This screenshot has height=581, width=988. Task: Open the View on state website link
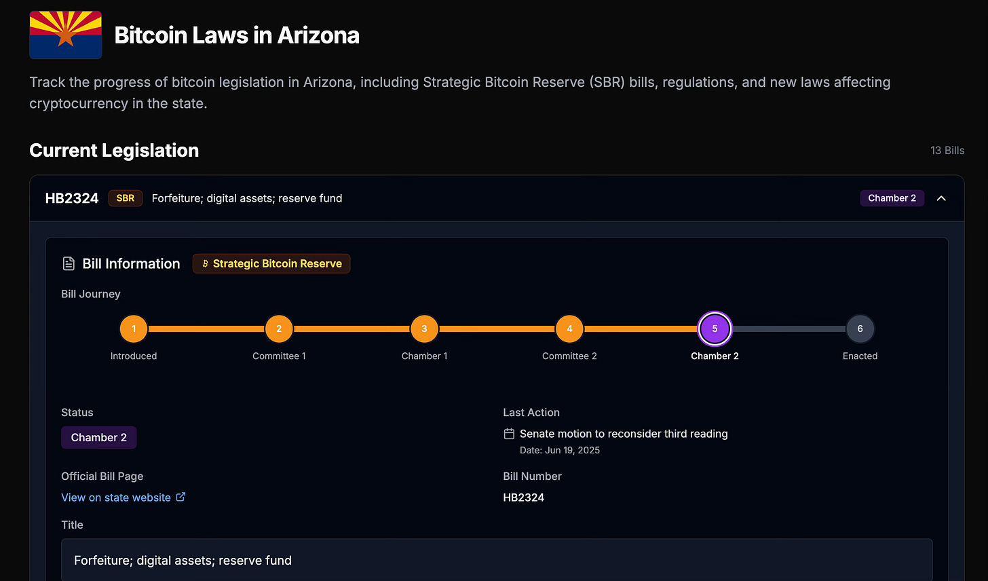tap(116, 498)
